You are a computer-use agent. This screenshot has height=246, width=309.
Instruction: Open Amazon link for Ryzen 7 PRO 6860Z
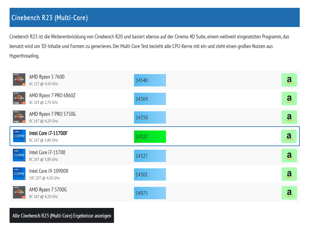point(289,99)
